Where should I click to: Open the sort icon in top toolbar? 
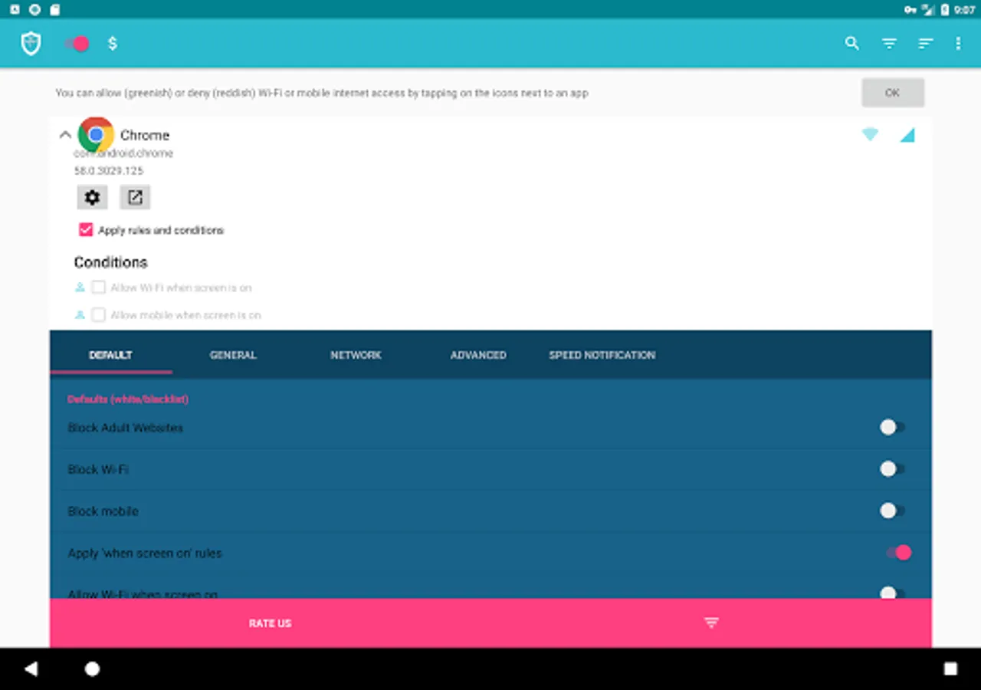pos(926,44)
